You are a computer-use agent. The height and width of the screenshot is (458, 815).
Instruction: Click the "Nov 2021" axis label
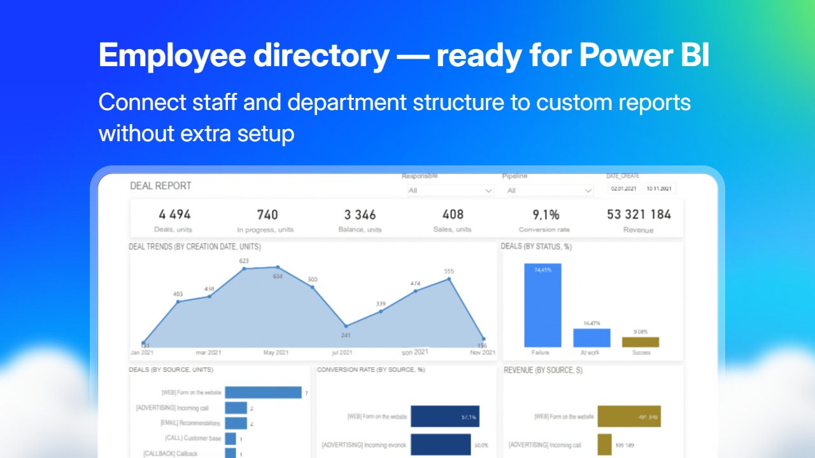click(x=483, y=352)
